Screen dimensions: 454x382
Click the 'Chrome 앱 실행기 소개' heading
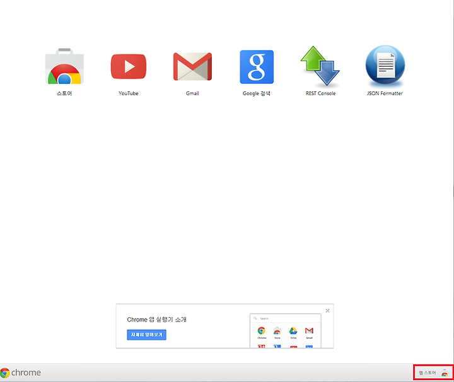[x=156, y=320]
